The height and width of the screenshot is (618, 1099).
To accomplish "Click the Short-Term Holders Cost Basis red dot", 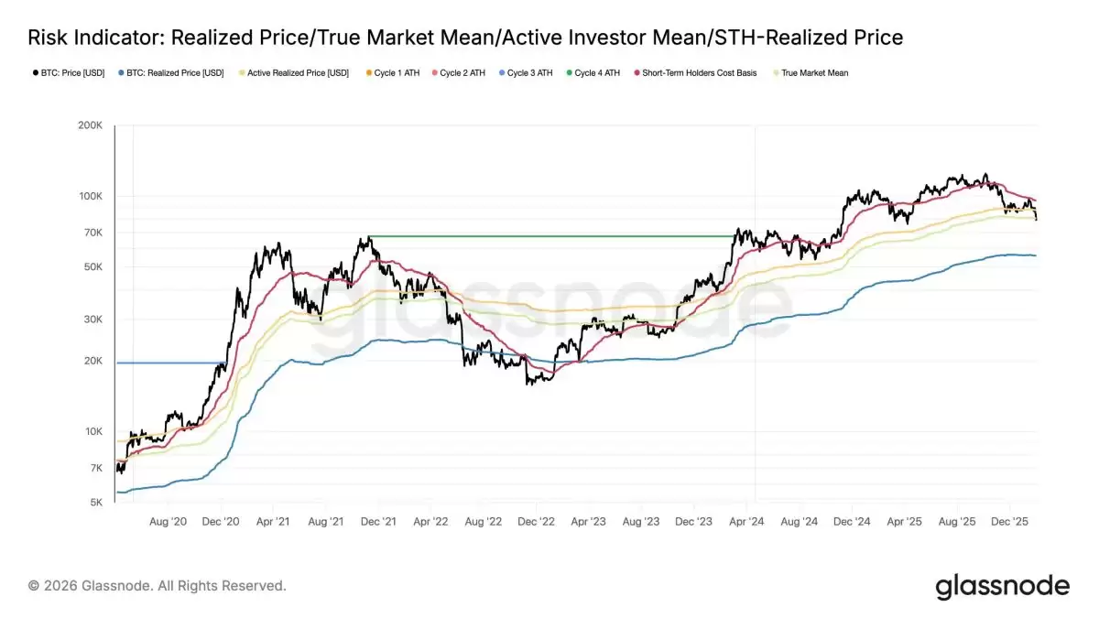I will pos(635,72).
